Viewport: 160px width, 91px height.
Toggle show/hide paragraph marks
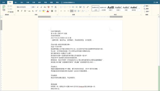87,7
